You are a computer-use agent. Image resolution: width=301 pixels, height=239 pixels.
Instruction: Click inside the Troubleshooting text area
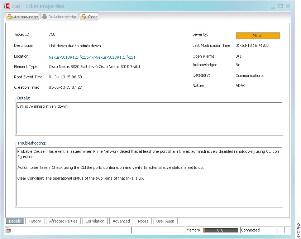pyautogui.click(x=149, y=177)
